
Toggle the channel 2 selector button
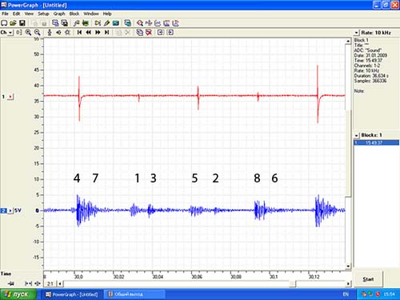pos(3,210)
